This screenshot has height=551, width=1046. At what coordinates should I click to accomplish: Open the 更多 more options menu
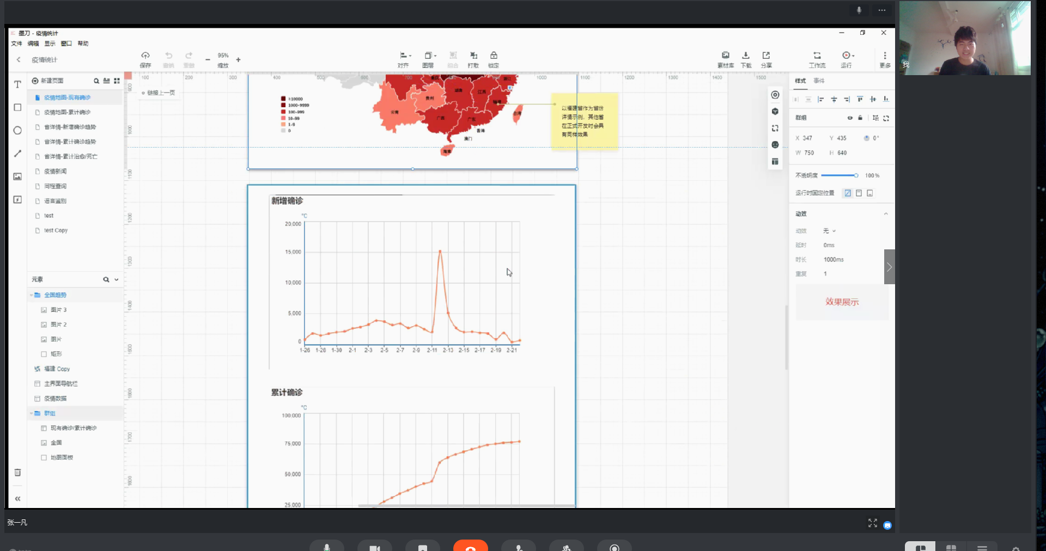pos(885,56)
